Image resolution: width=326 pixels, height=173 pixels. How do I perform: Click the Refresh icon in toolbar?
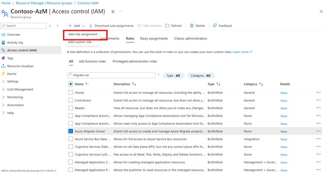[168, 26]
